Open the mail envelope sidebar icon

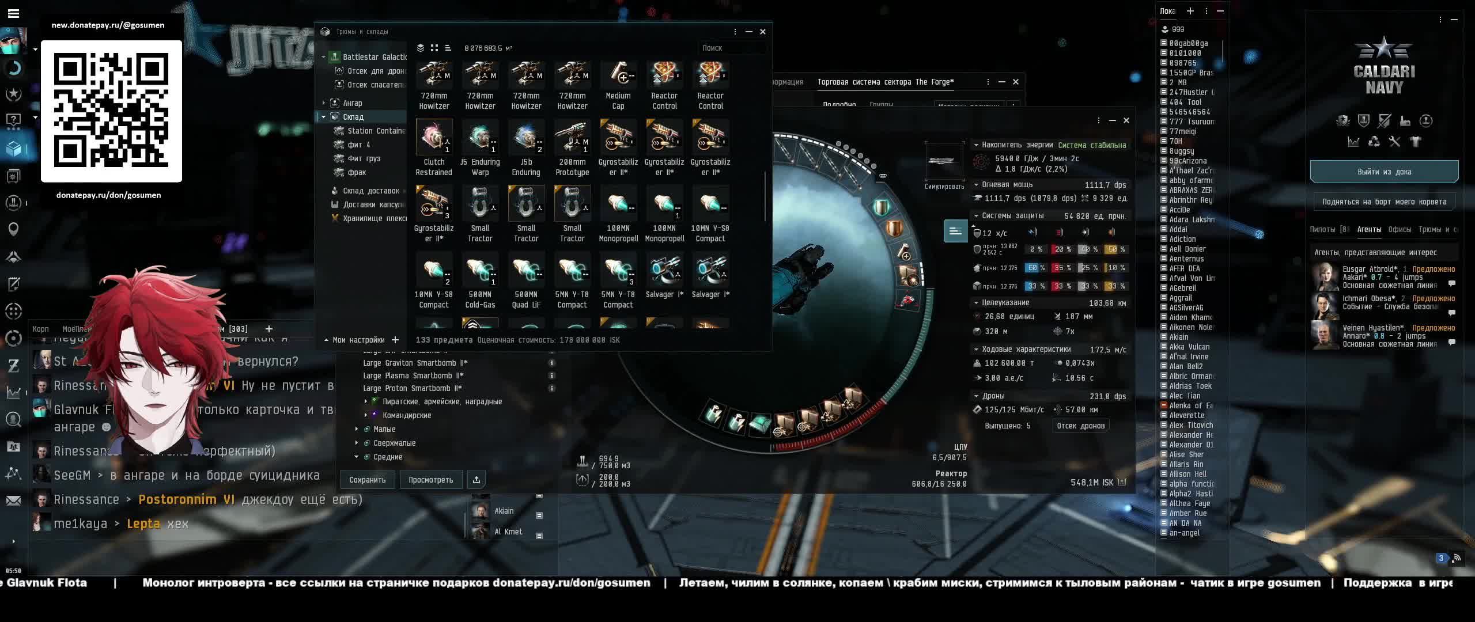click(x=13, y=501)
